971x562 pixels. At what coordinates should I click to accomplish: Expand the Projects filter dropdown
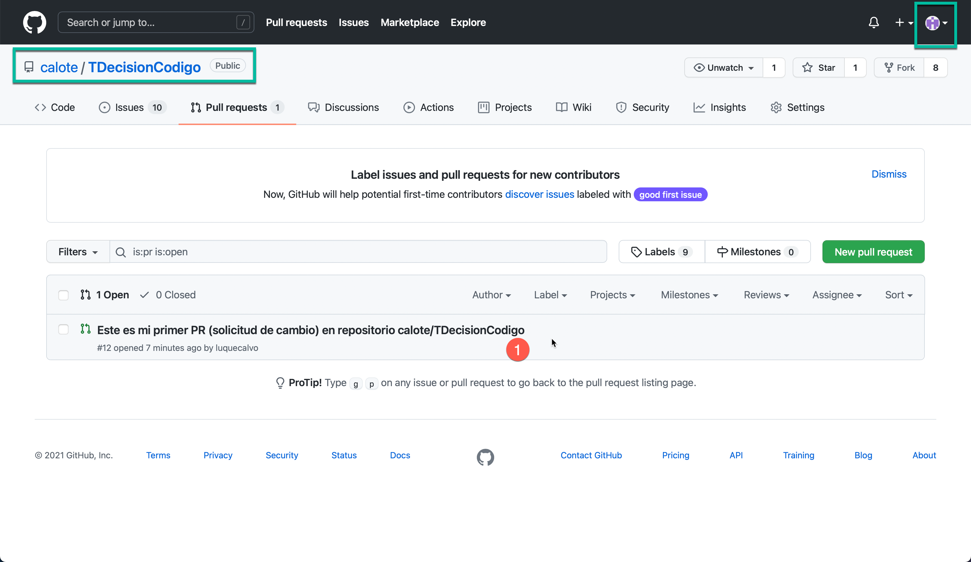pos(612,295)
